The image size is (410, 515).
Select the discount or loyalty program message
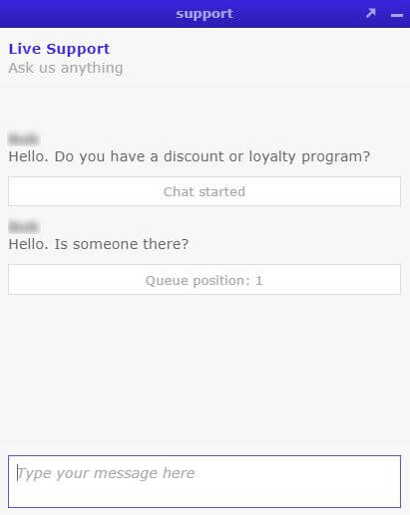point(190,156)
